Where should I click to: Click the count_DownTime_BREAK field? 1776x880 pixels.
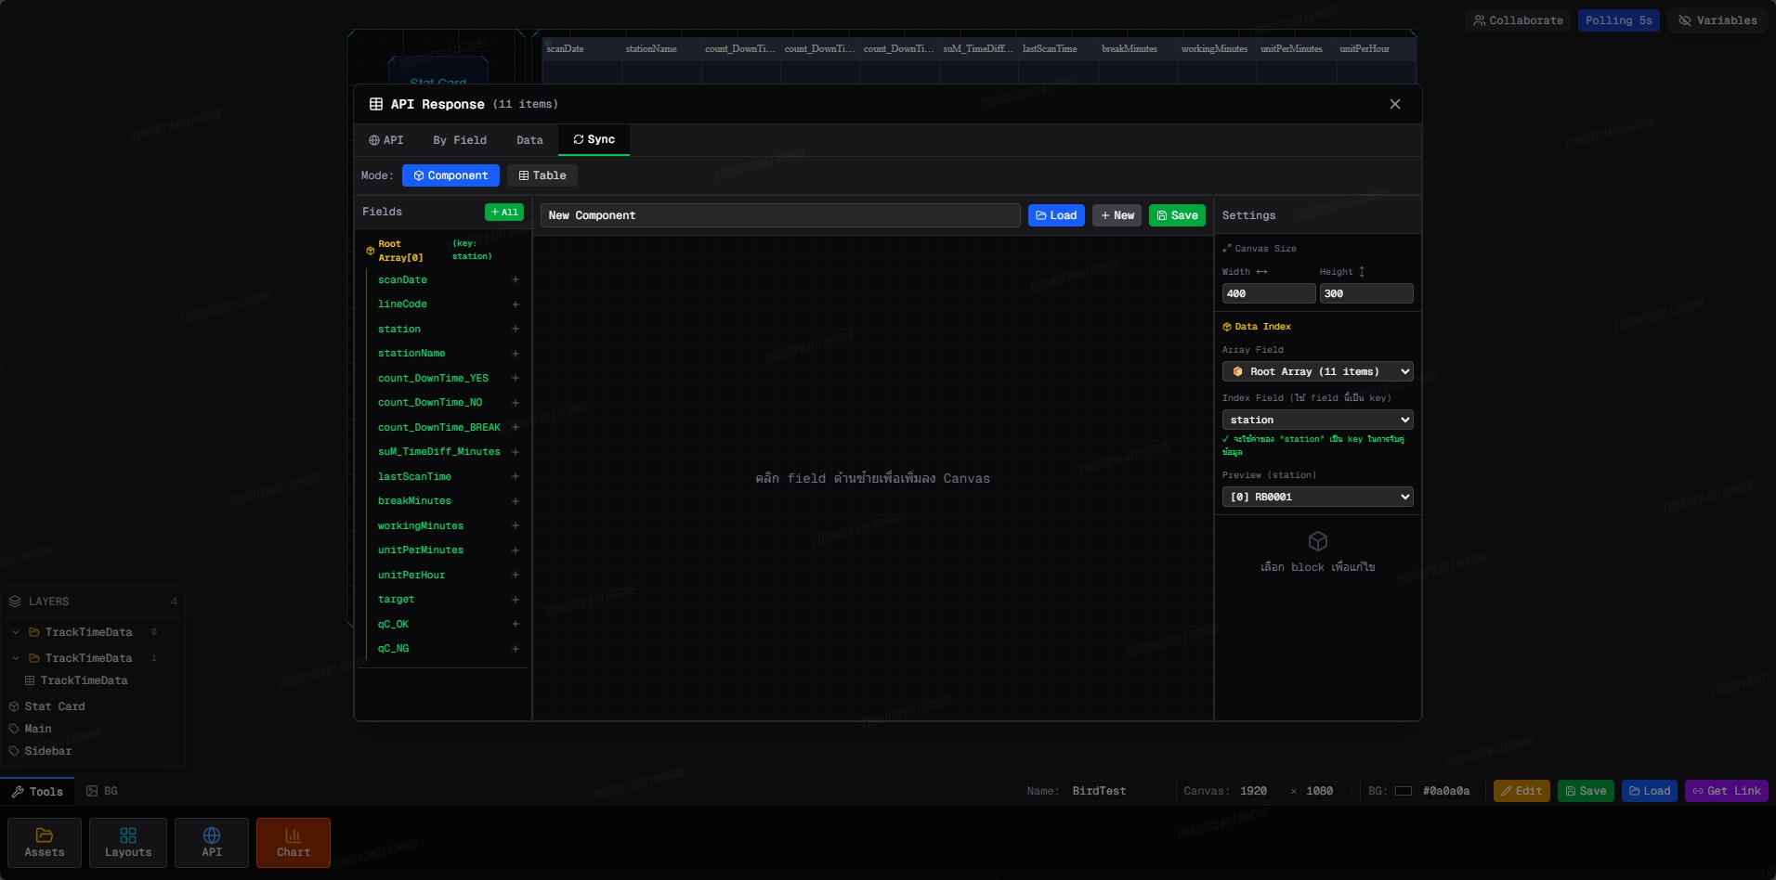439,427
